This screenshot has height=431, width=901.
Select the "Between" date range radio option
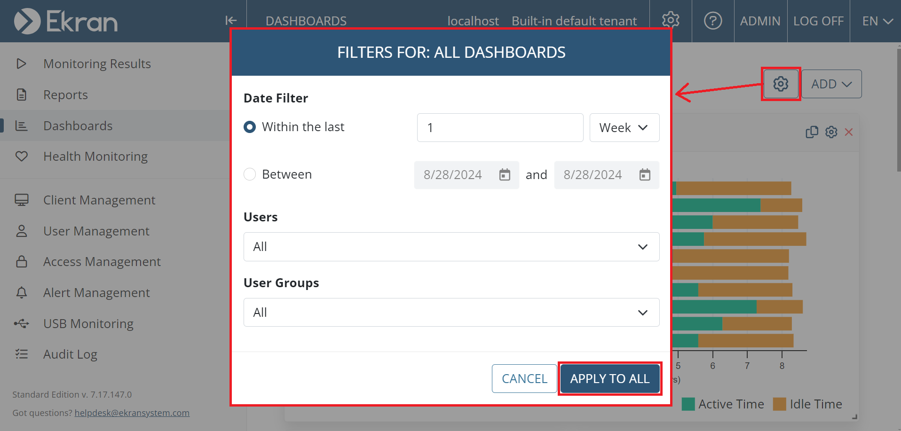(x=250, y=174)
